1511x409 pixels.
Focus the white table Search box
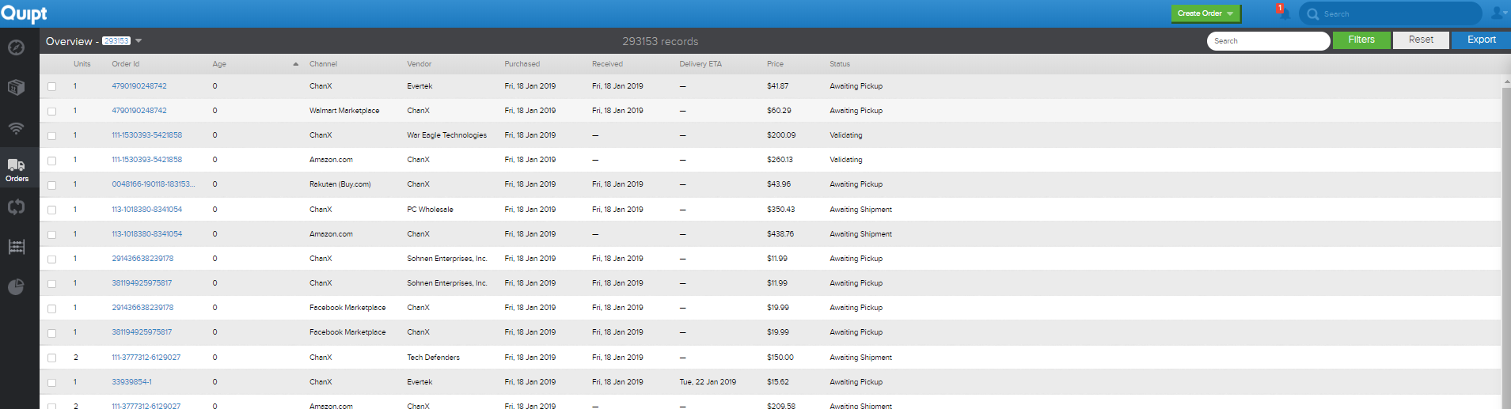coord(1268,41)
